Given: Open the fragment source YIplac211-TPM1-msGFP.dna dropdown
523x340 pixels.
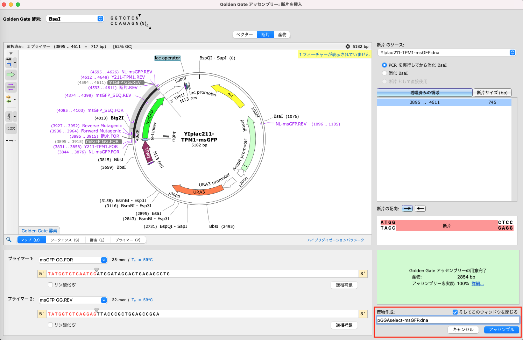Looking at the screenshot, I should [x=446, y=52].
